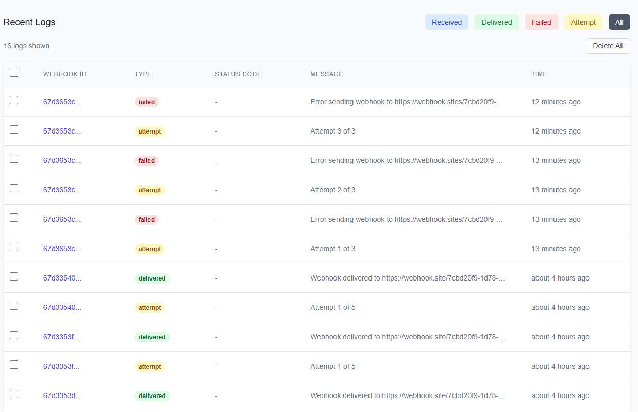The image size is (638, 412).
Task: Click the error message in the 12 minutes ago failed row
Action: 407,102
